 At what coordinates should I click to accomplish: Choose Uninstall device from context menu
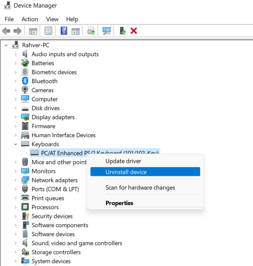(145, 172)
